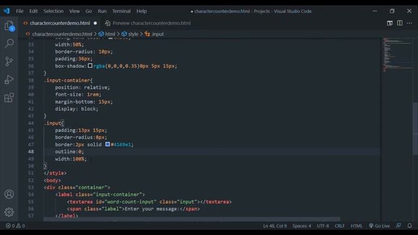Open the notifications bell

(410, 226)
